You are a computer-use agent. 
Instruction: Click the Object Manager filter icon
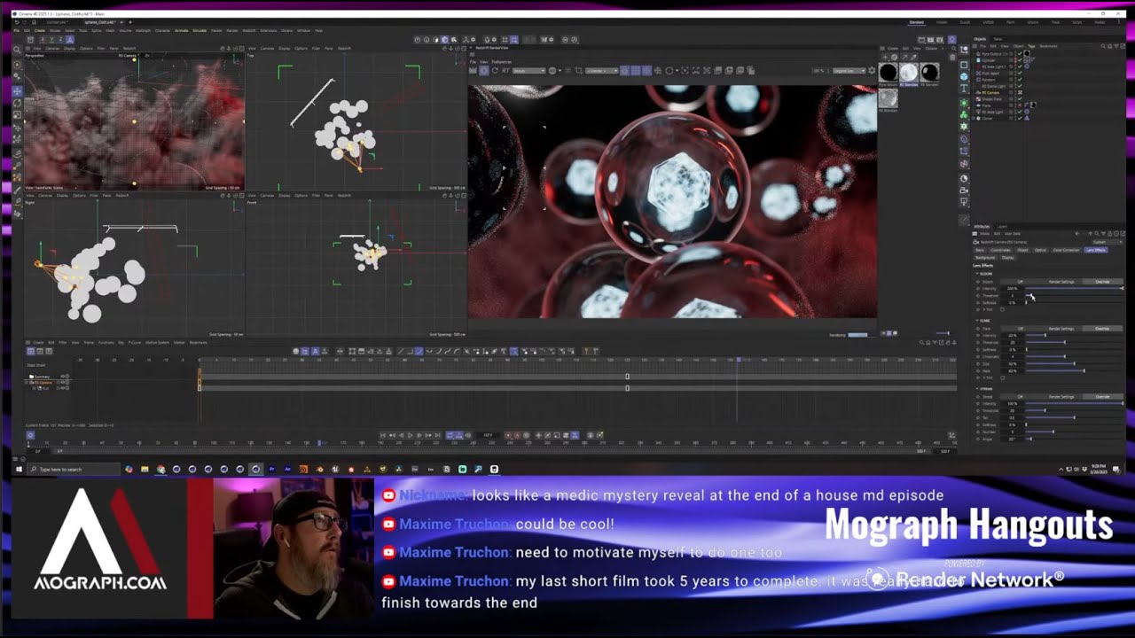[1116, 46]
